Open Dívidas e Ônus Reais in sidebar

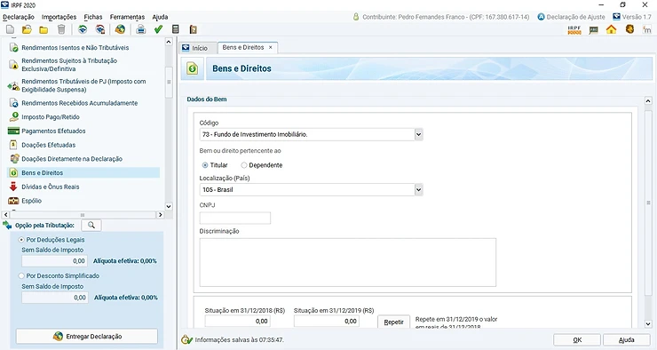coord(51,187)
